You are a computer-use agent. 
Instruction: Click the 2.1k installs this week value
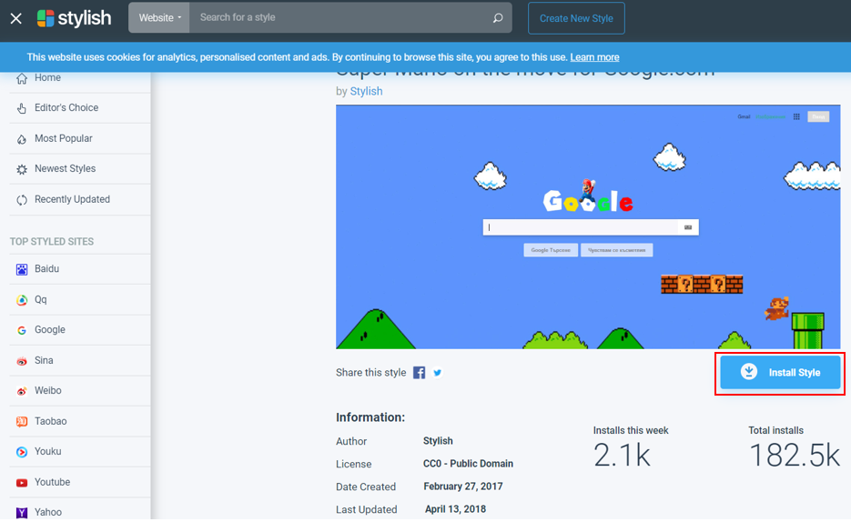(622, 456)
